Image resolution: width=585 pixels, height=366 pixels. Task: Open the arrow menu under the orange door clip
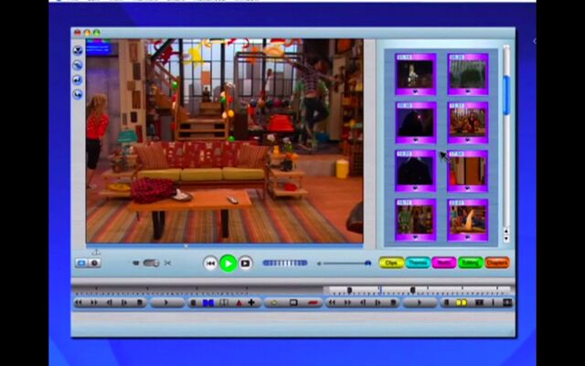tap(468, 189)
